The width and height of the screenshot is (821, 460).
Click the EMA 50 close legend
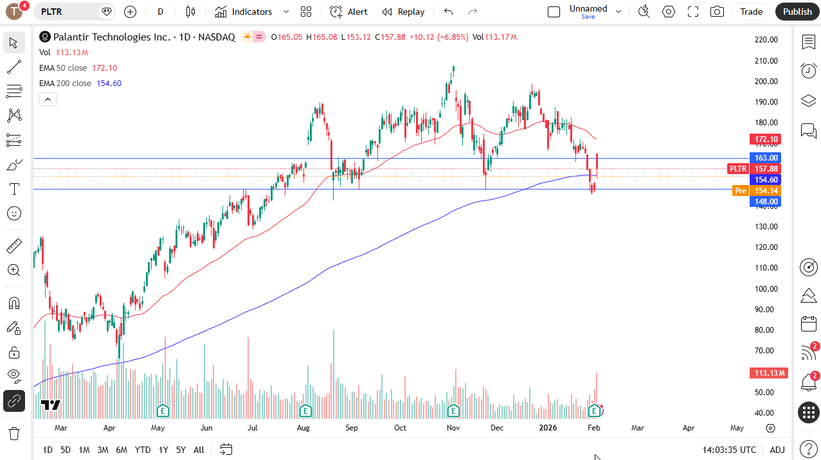coord(63,67)
